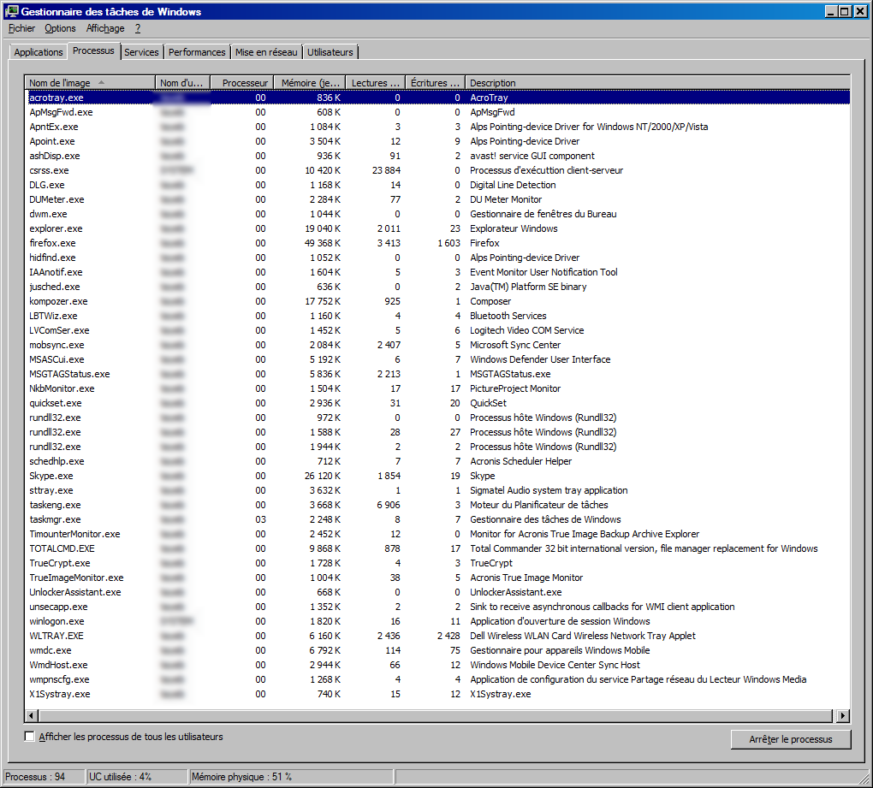Image resolution: width=873 pixels, height=788 pixels.
Task: Select the acrotray.exe process row
Action: click(x=437, y=98)
